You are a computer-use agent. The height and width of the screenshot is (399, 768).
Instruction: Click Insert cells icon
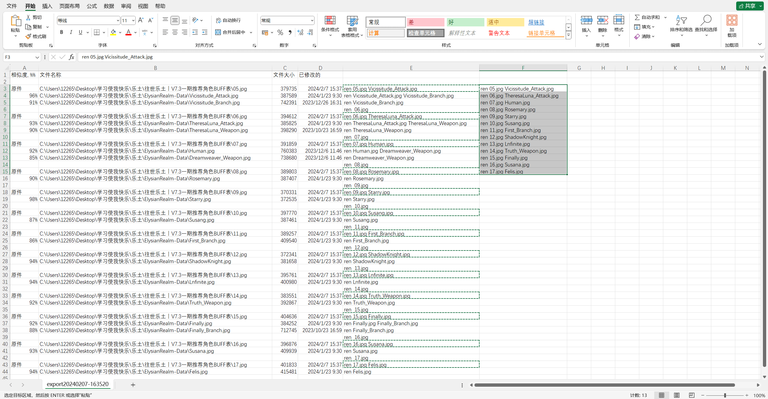pos(586,20)
